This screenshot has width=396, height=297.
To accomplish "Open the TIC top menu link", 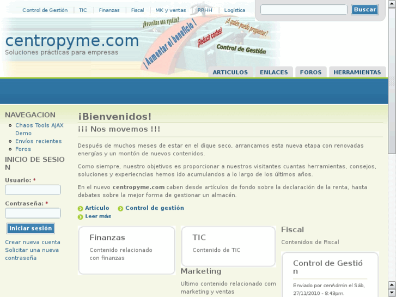I will [83, 10].
